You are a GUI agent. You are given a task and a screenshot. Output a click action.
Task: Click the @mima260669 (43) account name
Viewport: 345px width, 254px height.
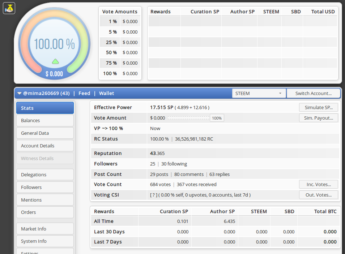coord(46,93)
